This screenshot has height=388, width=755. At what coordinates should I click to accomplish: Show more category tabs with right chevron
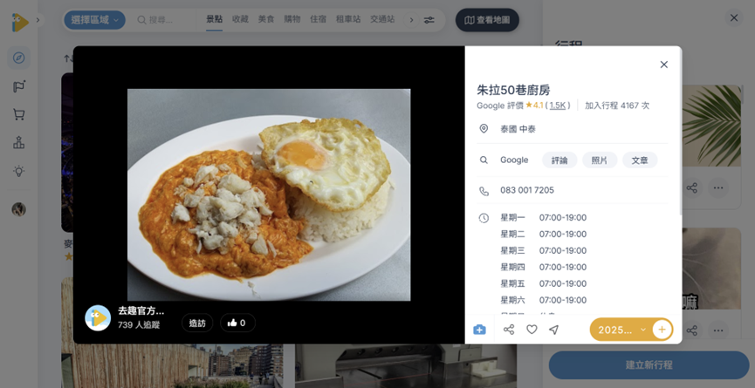click(x=411, y=20)
